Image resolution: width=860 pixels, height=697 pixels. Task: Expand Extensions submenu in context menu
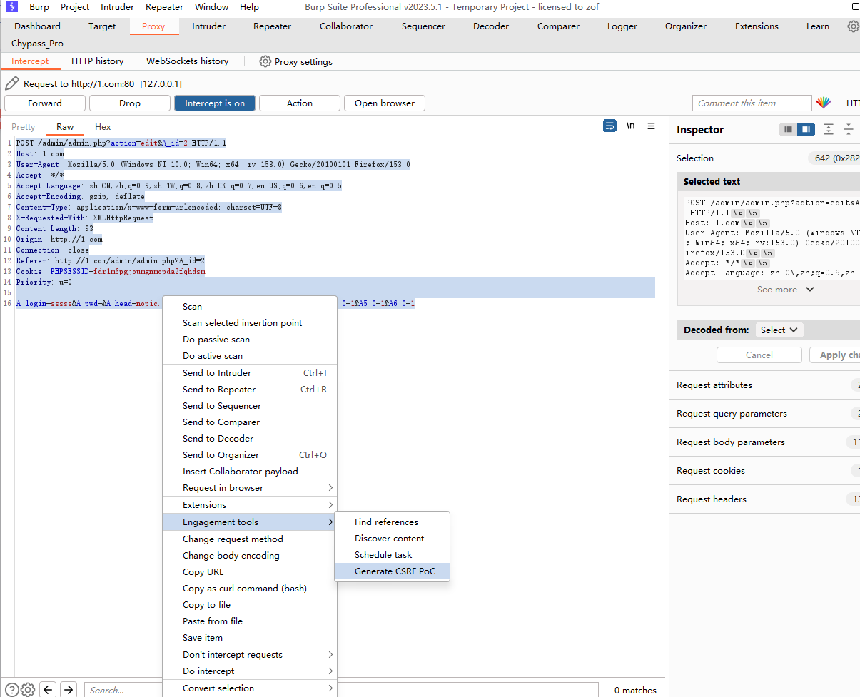pos(250,505)
